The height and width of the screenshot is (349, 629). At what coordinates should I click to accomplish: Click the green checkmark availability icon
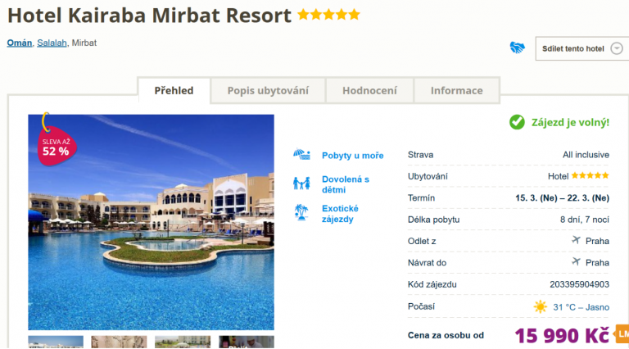click(517, 122)
